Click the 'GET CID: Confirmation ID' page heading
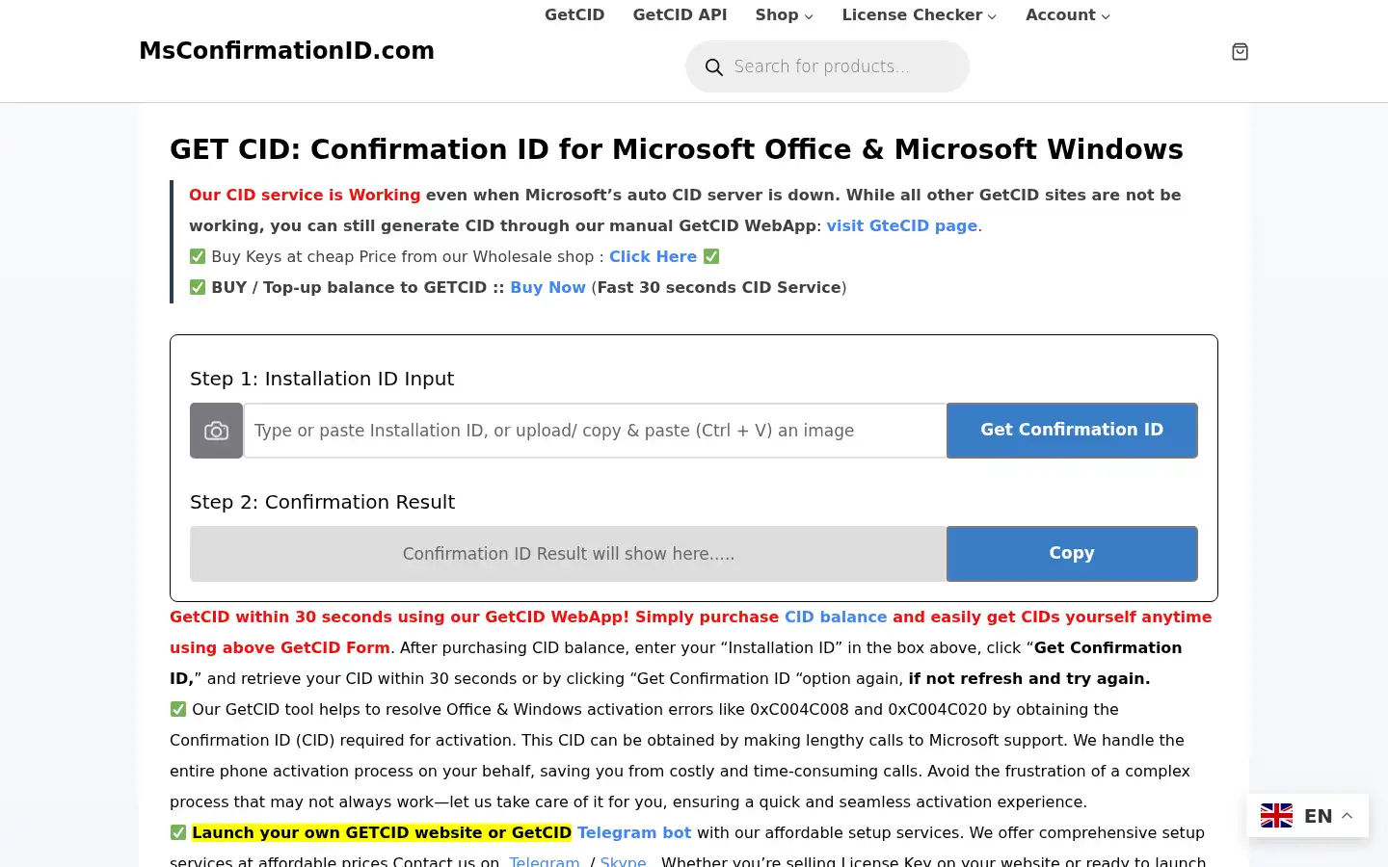 coord(677,149)
